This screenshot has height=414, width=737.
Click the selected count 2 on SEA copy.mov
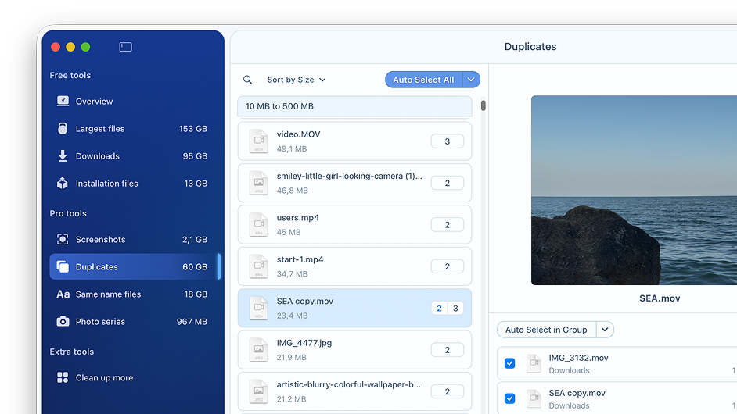pos(439,308)
